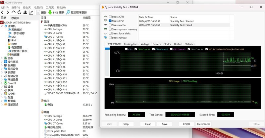Open Preferences button

(x=203, y=124)
